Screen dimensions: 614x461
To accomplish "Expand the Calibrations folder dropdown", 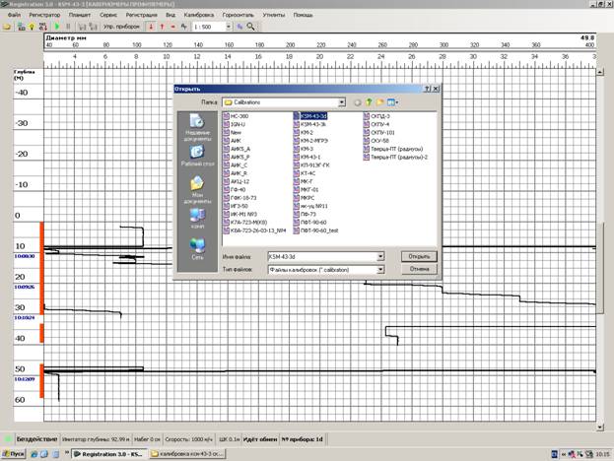I will pos(342,102).
